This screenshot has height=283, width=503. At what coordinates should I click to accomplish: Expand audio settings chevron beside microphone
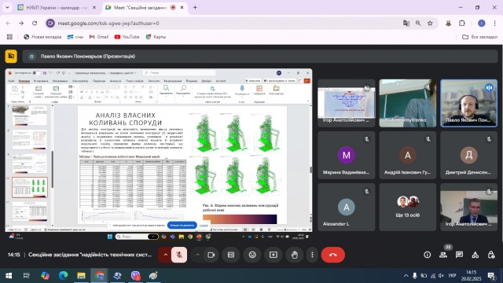[x=165, y=255]
